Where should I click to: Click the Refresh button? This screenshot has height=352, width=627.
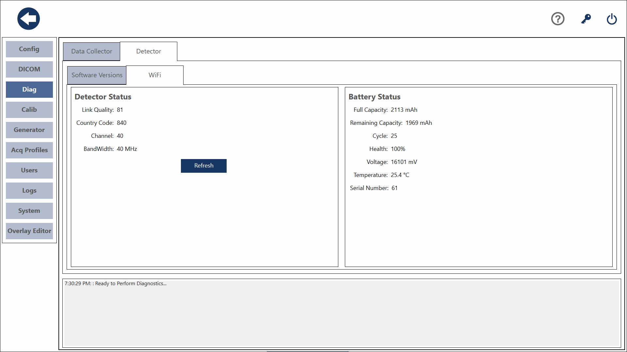click(203, 166)
